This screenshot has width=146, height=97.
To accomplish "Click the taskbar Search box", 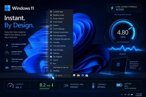I will coord(63,76).
